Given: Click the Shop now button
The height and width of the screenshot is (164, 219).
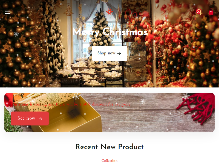Looking at the screenshot, I should click(110, 53).
